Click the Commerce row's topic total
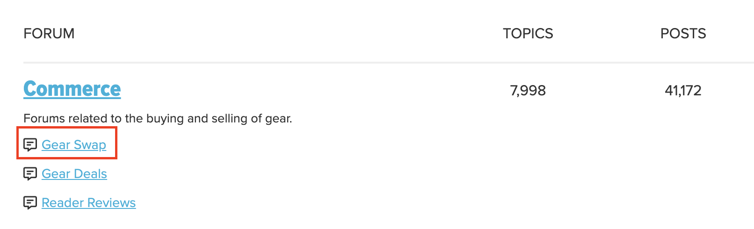The image size is (754, 229). [x=528, y=90]
